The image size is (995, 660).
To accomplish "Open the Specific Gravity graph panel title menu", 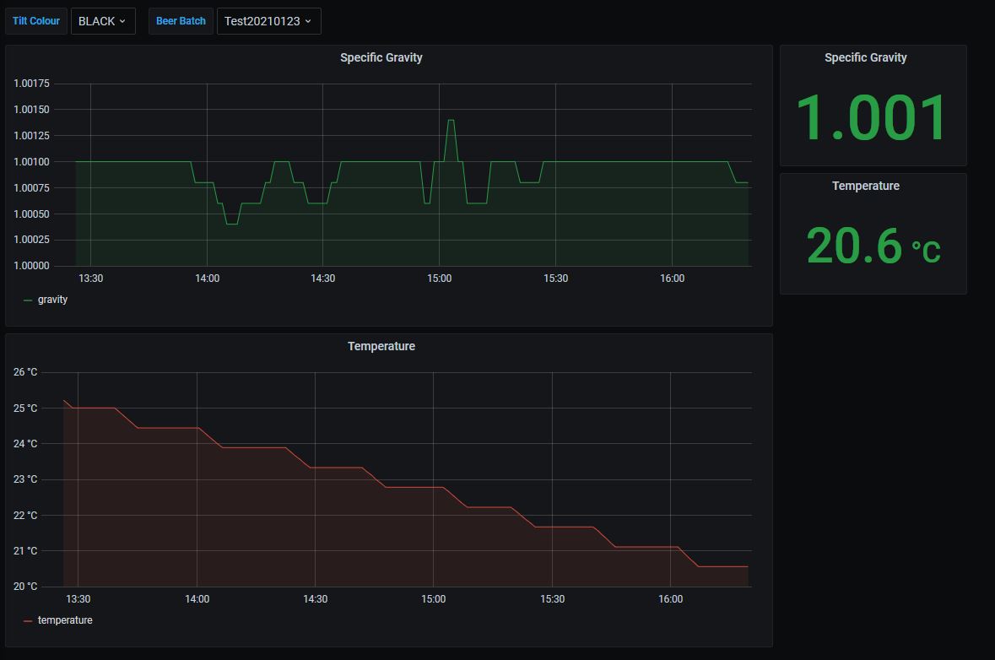I will (381, 57).
